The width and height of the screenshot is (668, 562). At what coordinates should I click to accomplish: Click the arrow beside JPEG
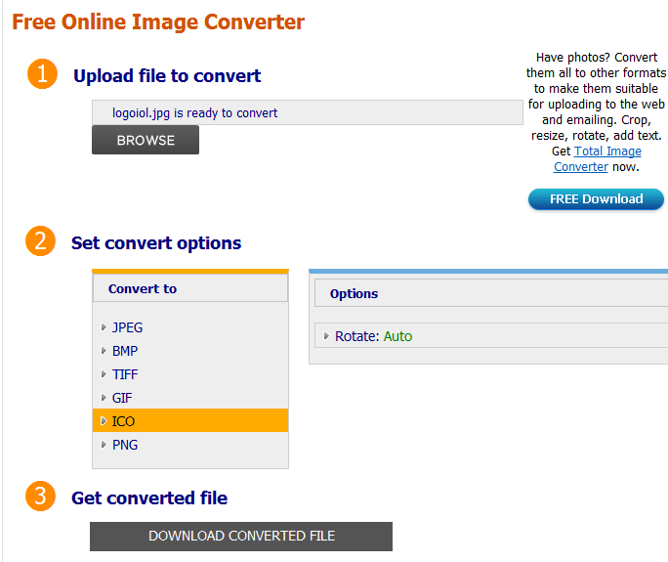pos(104,327)
